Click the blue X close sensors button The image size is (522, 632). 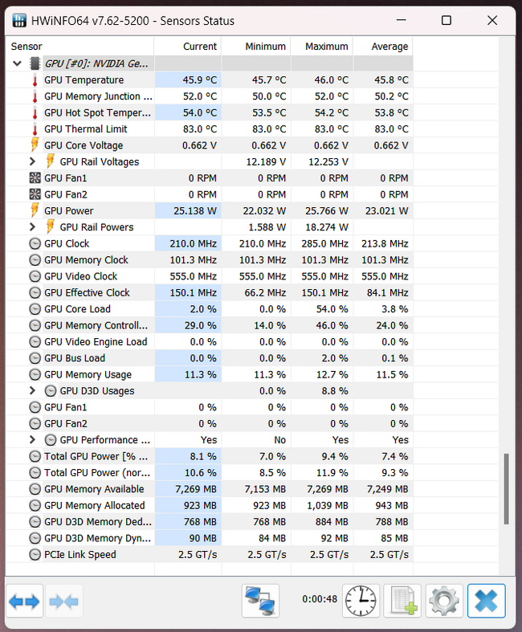487,601
